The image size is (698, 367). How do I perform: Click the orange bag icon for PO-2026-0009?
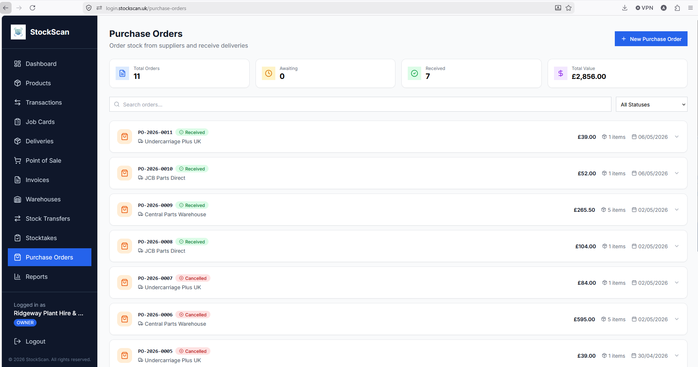[125, 210]
